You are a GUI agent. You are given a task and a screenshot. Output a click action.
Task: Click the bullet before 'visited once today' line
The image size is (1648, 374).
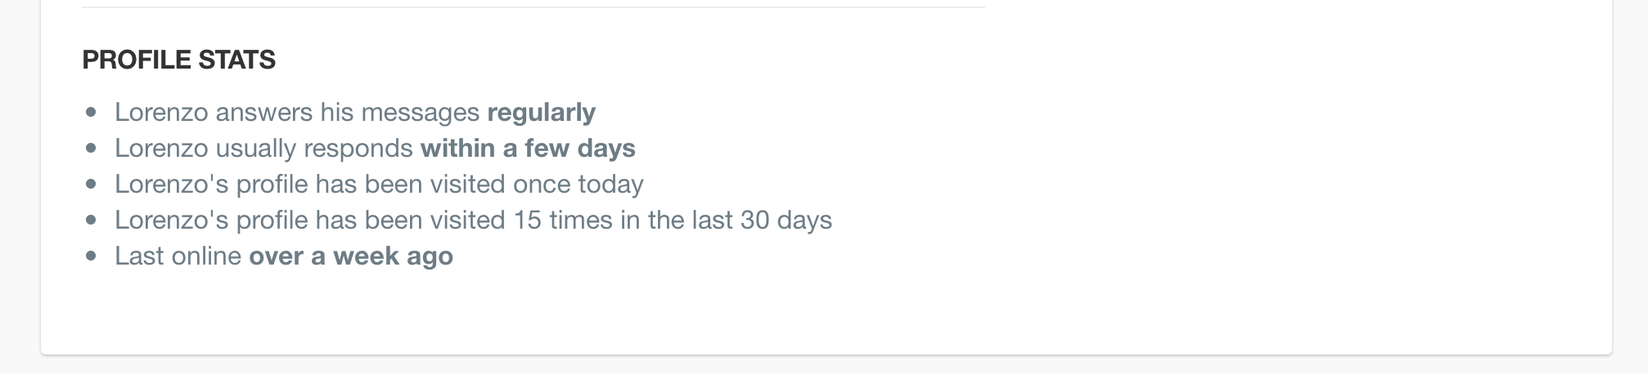[x=91, y=185]
